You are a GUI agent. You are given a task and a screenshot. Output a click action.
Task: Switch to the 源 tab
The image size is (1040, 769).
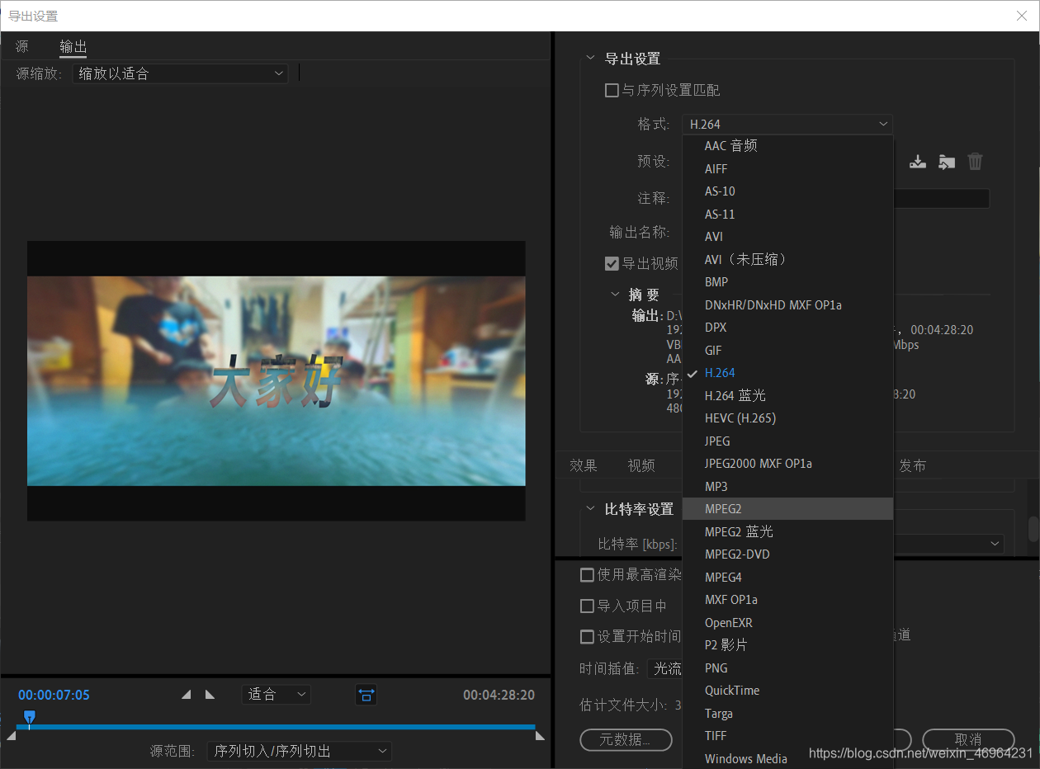21,46
